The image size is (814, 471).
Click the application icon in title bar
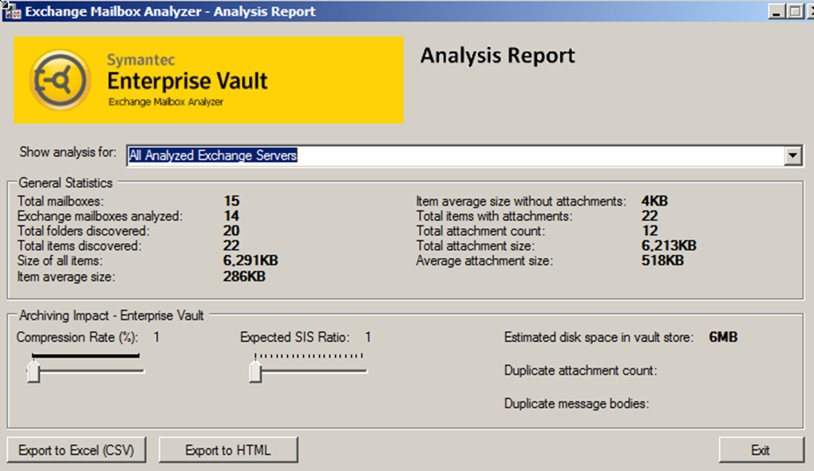click(x=11, y=10)
